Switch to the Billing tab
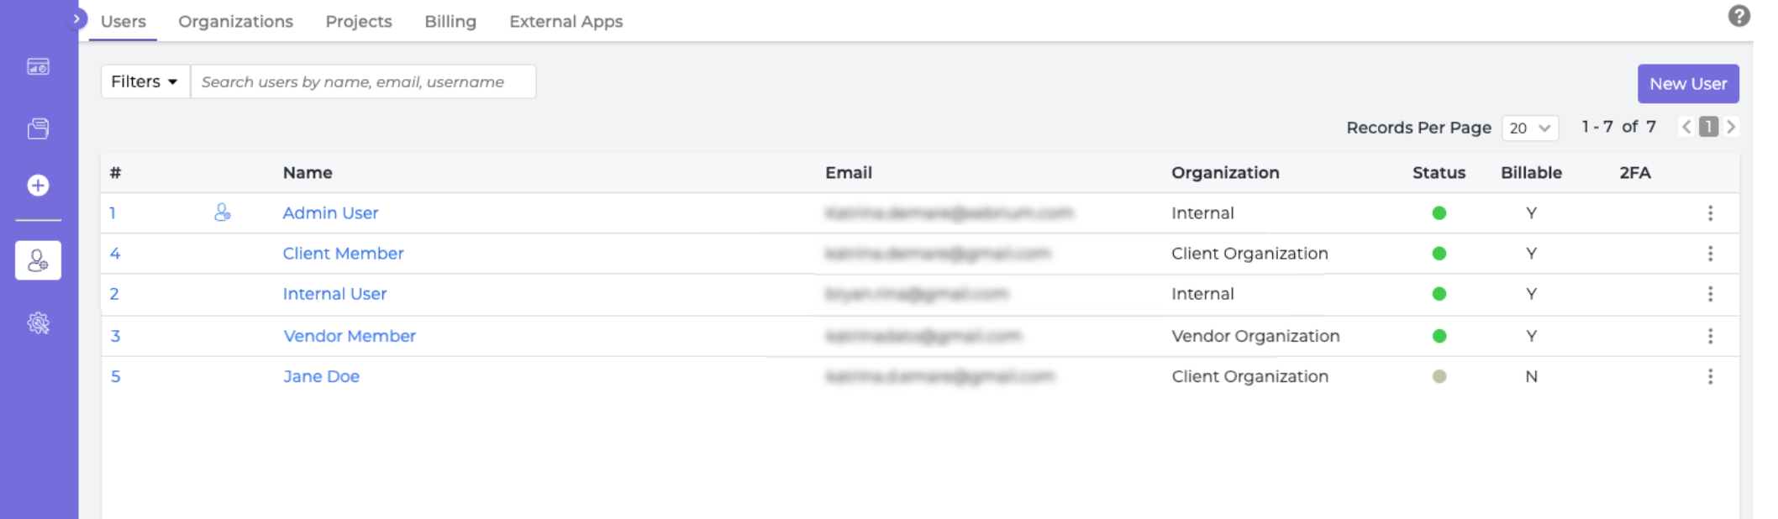The height and width of the screenshot is (519, 1778). 450,21
